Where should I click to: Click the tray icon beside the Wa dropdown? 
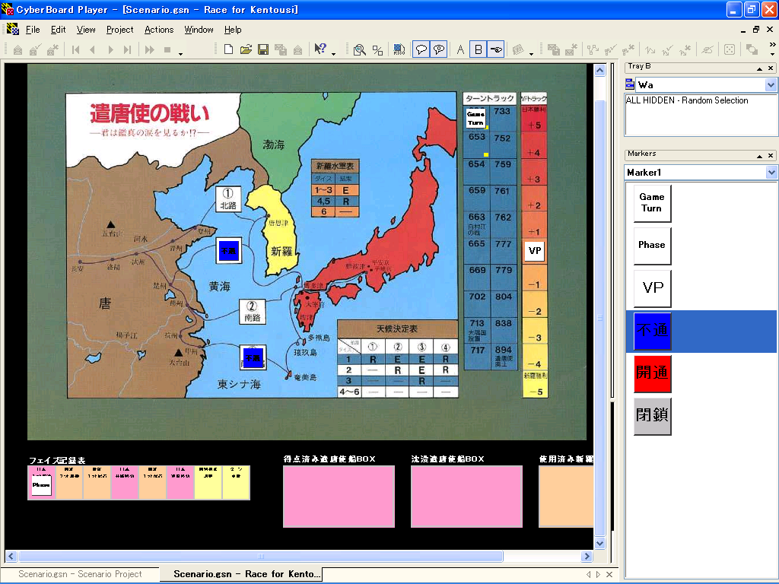click(x=630, y=84)
